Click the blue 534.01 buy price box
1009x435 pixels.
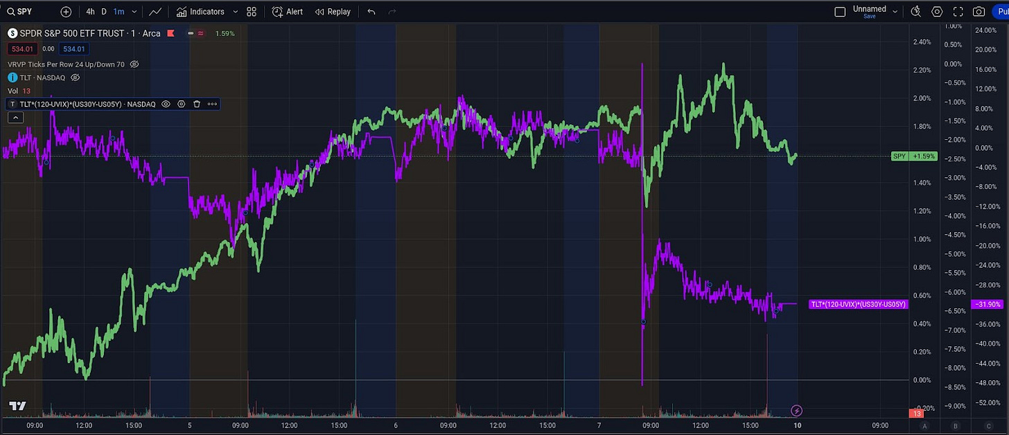click(x=73, y=48)
